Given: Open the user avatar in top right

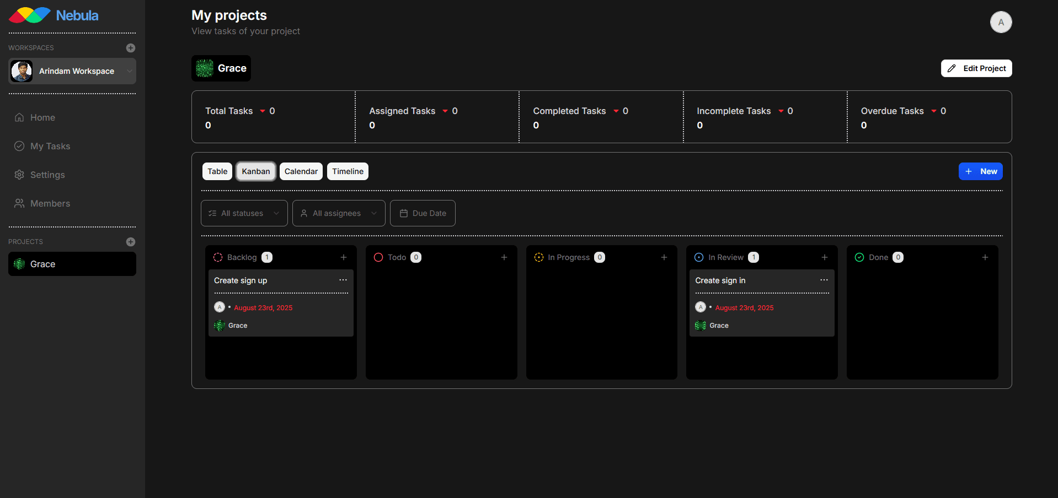Looking at the screenshot, I should point(1001,22).
